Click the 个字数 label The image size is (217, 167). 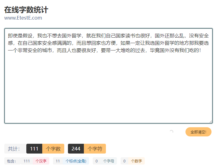click(x=53, y=149)
